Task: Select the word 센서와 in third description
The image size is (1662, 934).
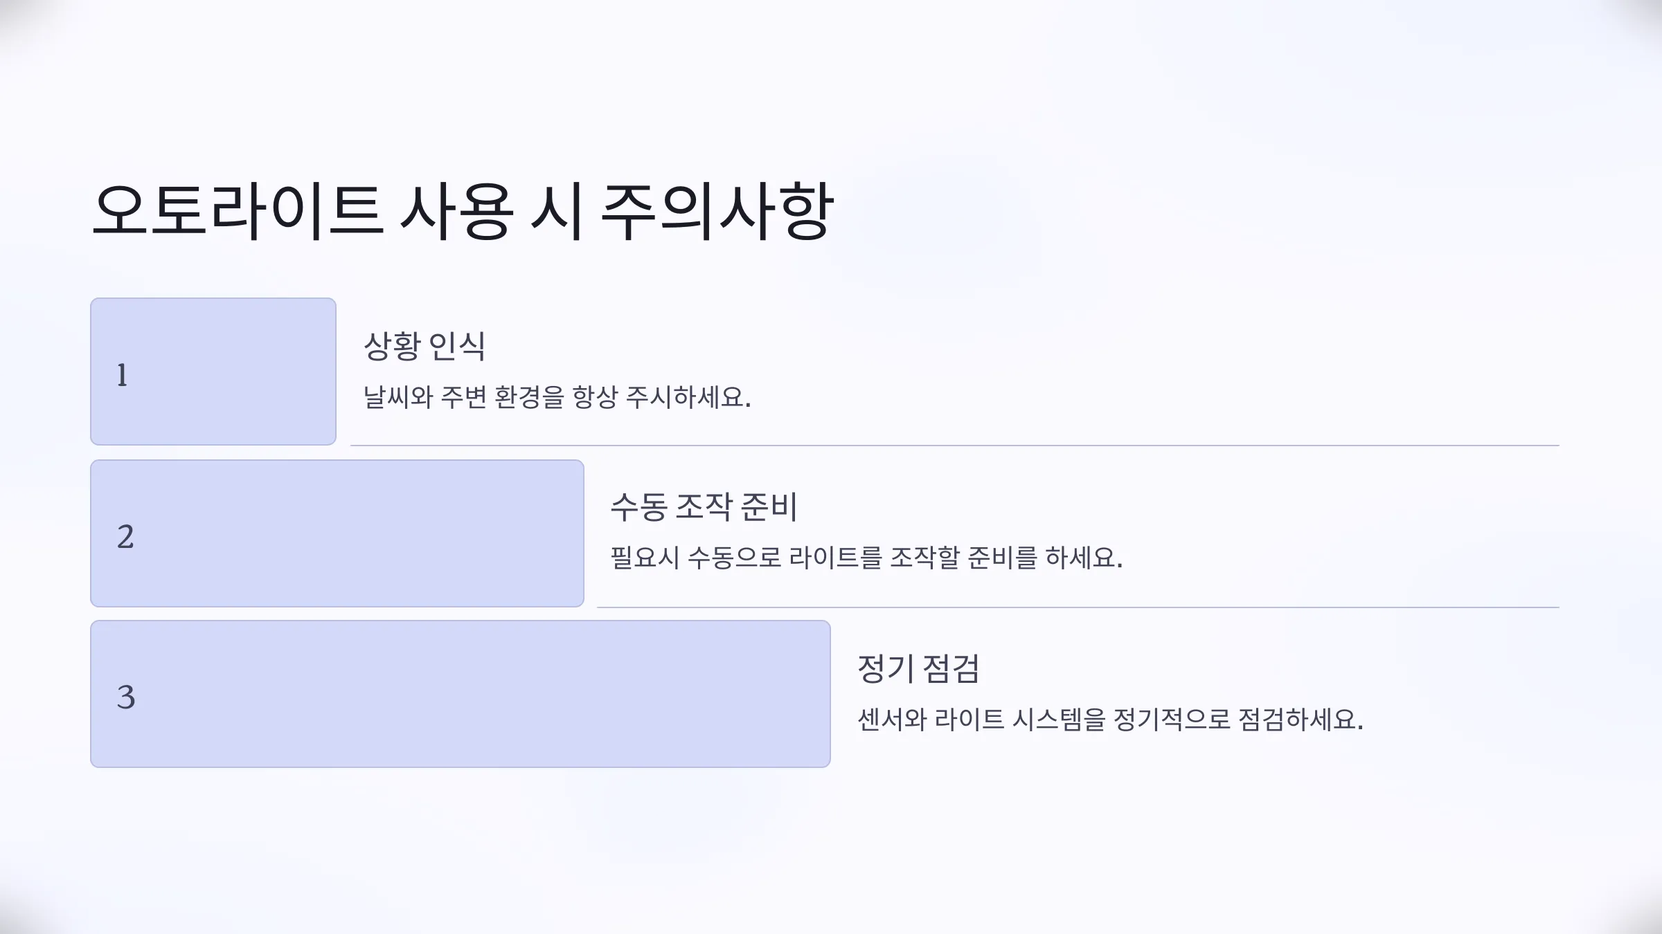Action: tap(892, 720)
